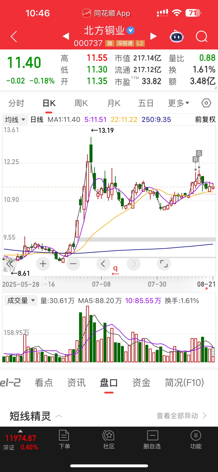Open 社区 community icon
This screenshot has height=472, width=218.
pos(109,439)
